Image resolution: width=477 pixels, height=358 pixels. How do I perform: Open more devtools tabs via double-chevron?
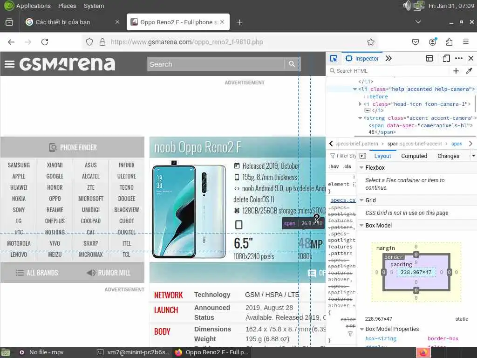tap(388, 58)
